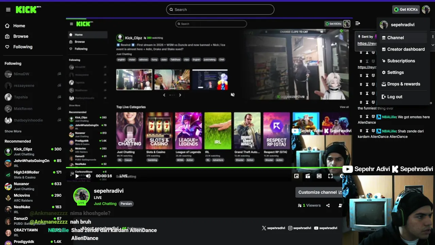435x245 pixels.
Task: Click the play icon in the stream player
Action: (77, 176)
